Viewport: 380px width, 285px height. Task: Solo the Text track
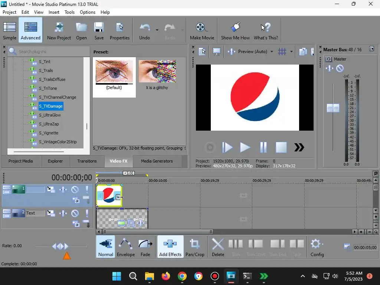click(x=87, y=213)
